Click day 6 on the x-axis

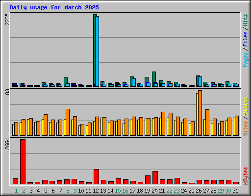tap(53, 191)
